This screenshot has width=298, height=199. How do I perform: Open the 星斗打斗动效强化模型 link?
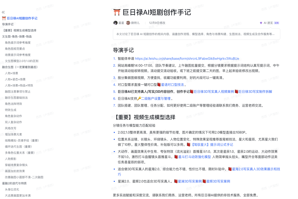pyautogui.click(x=195, y=157)
